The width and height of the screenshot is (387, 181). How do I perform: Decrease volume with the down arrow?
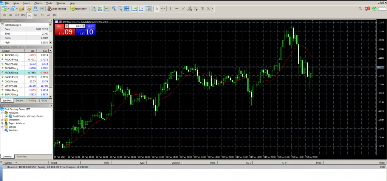67,26
